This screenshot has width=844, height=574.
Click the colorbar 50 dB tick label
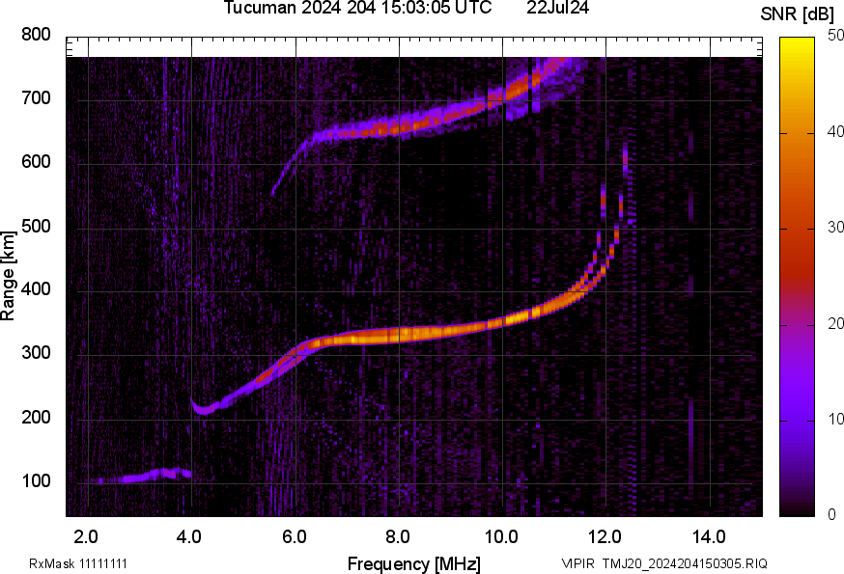(835, 36)
